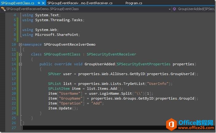Pin the SPGroupEventClass.cs tab

[39, 3]
